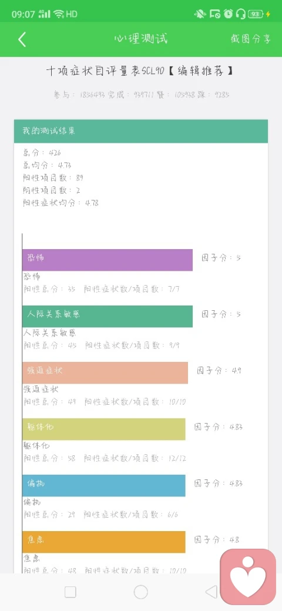Tap the muted bell status icon
The width and height of the screenshot is (282, 611).
(x=200, y=14)
